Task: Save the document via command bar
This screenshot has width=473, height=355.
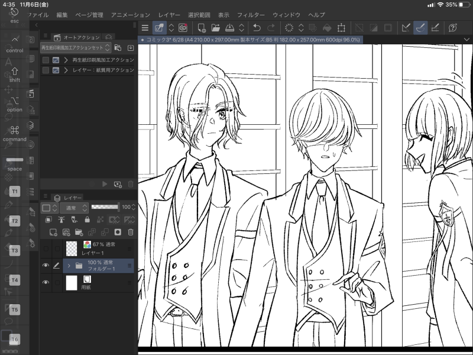Action: tap(230, 28)
